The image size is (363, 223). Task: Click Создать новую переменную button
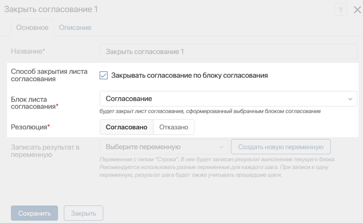[280, 147]
